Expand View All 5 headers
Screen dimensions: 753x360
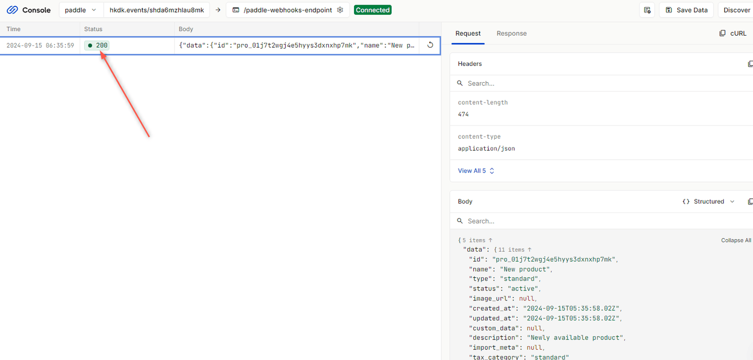(476, 171)
